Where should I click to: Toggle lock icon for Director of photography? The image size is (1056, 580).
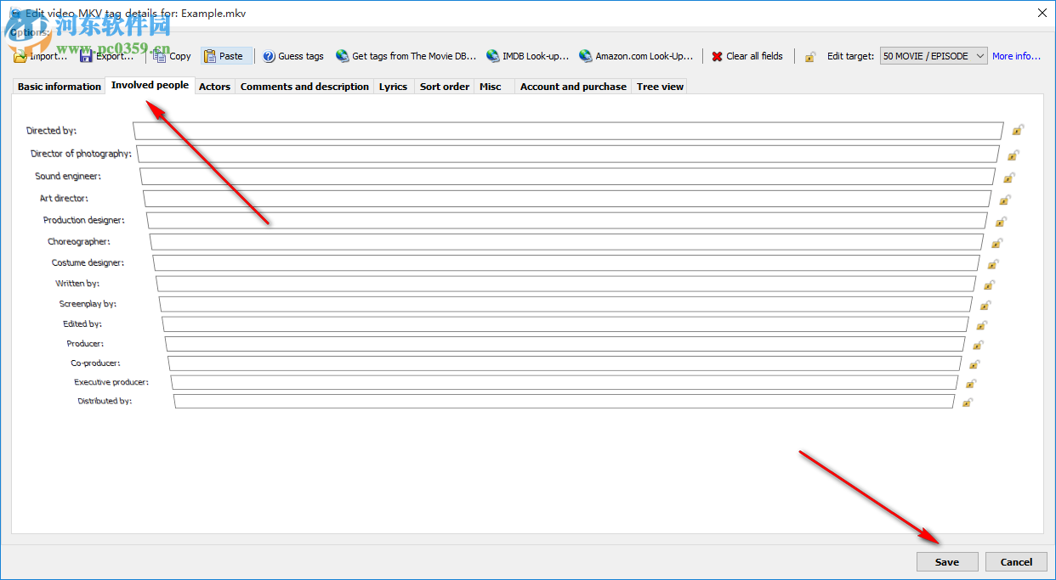point(1013,155)
